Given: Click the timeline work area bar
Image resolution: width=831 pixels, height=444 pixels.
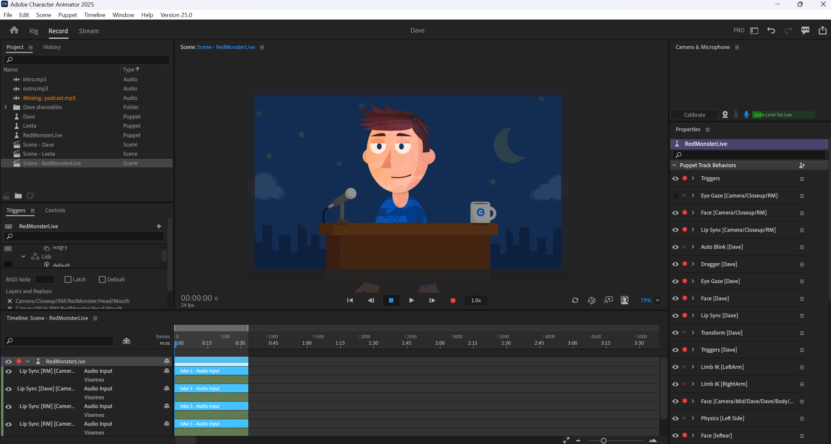Looking at the screenshot, I should coord(211,328).
